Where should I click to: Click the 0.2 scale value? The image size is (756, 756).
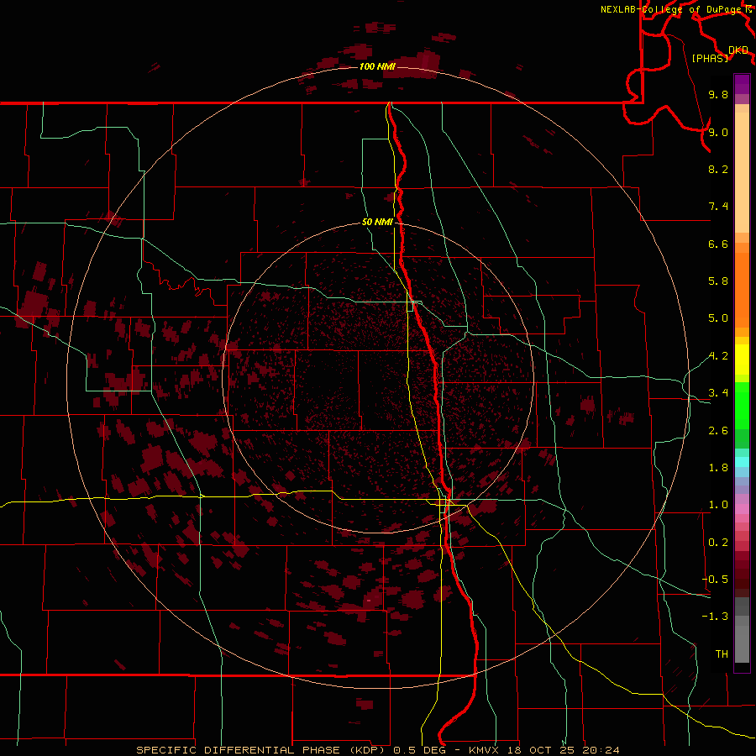tap(718, 543)
